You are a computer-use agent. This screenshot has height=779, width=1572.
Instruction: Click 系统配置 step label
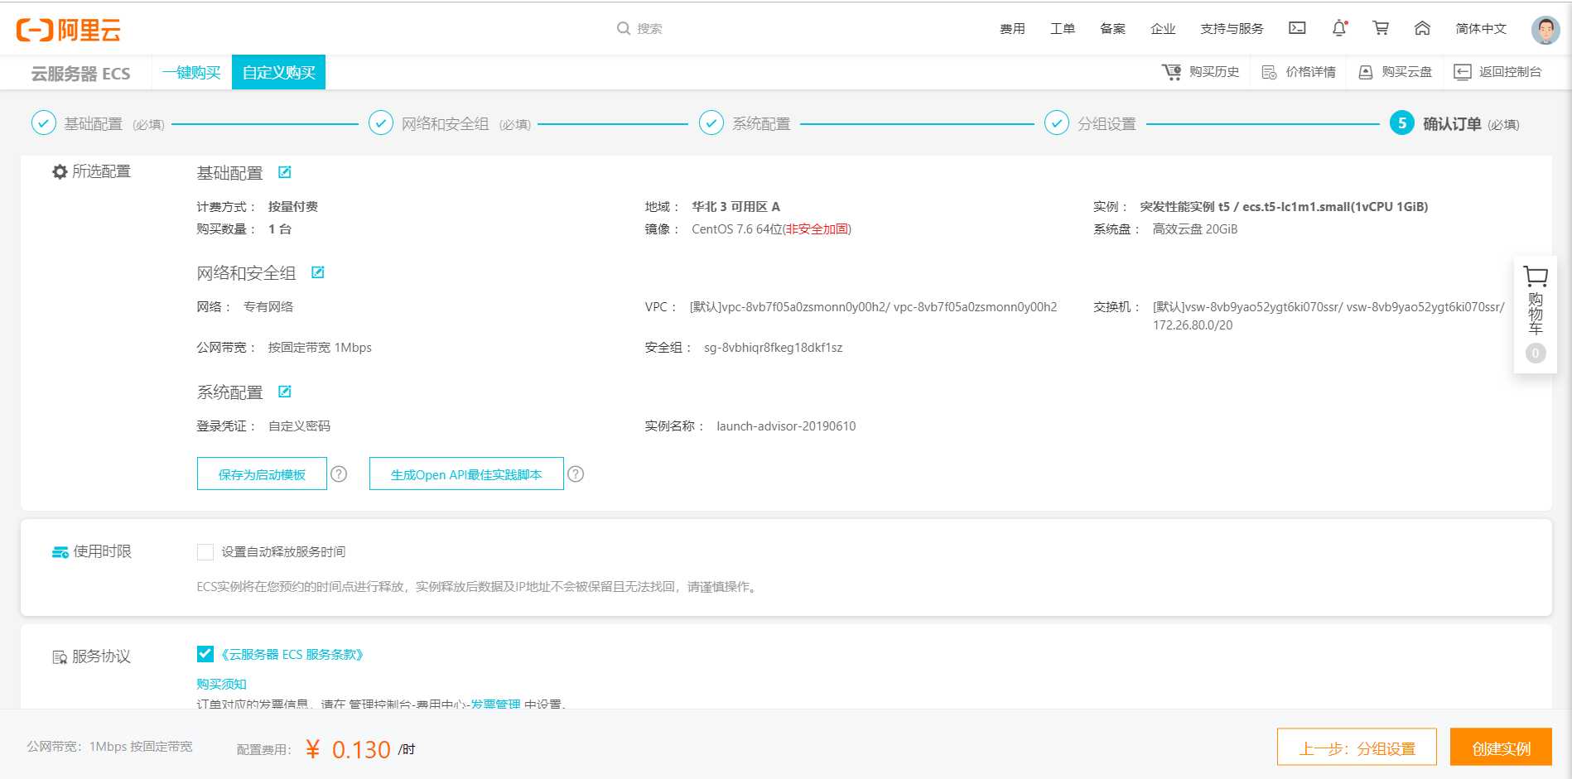click(x=761, y=123)
